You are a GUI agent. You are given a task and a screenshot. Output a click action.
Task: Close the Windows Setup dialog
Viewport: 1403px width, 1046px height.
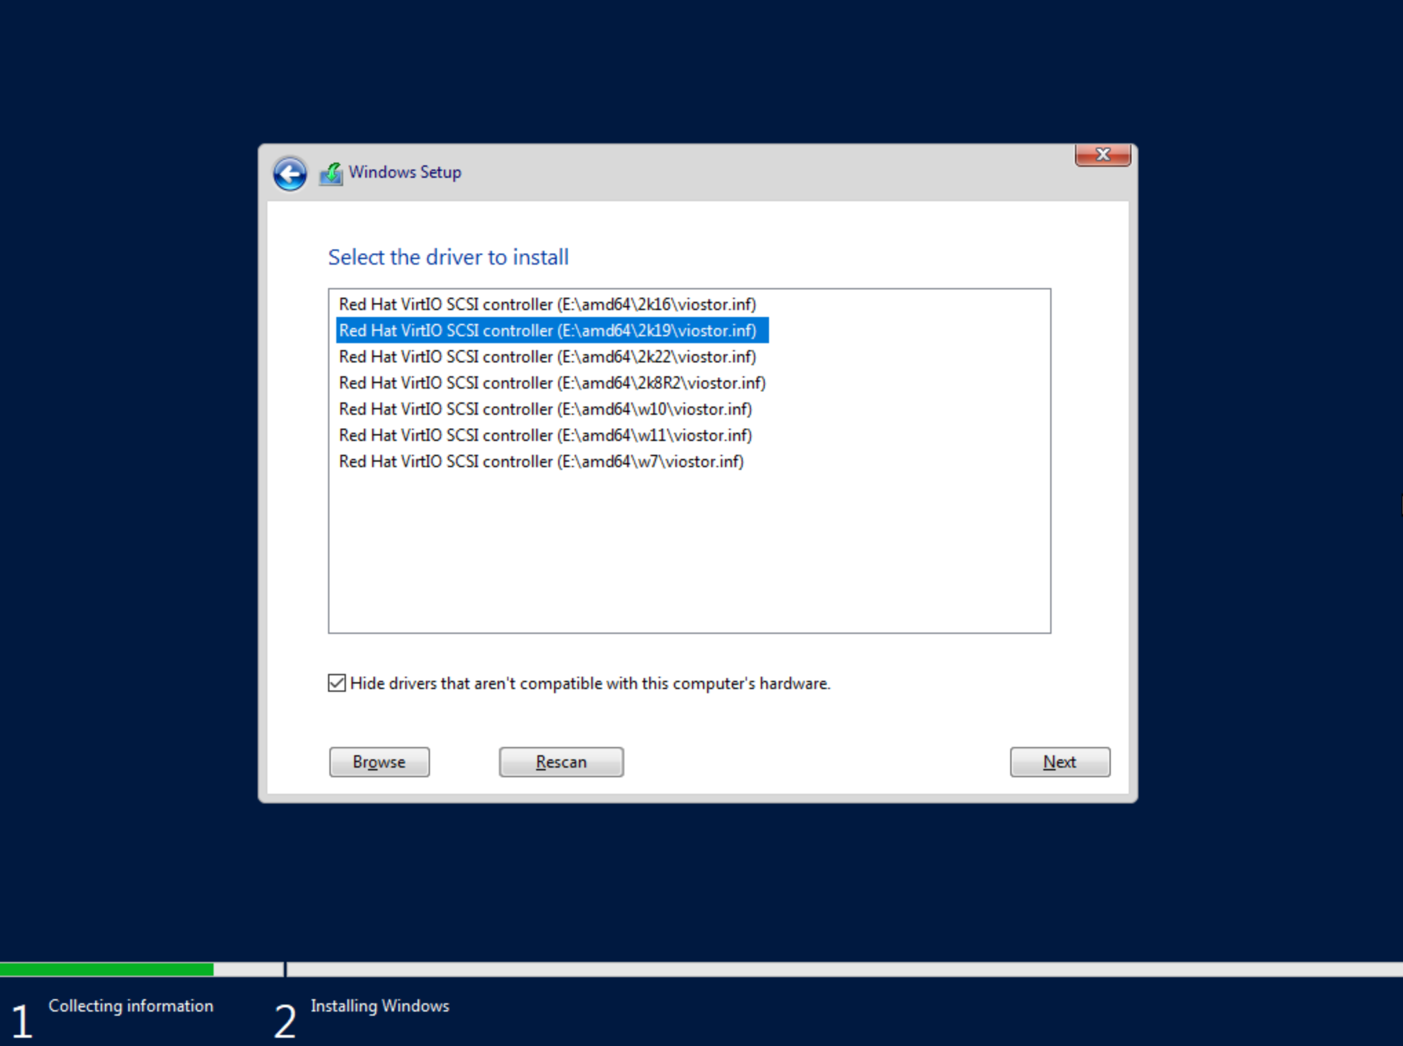click(1102, 155)
